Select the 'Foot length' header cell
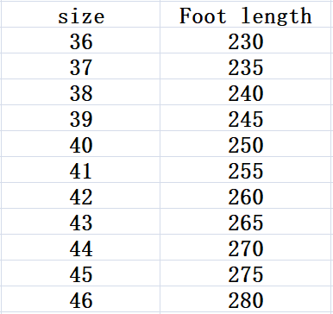This screenshot has width=333, height=314. tap(246, 15)
